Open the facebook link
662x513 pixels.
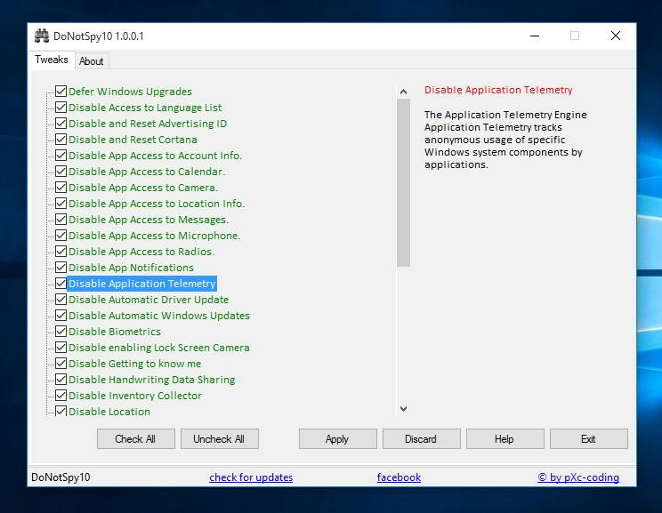399,477
